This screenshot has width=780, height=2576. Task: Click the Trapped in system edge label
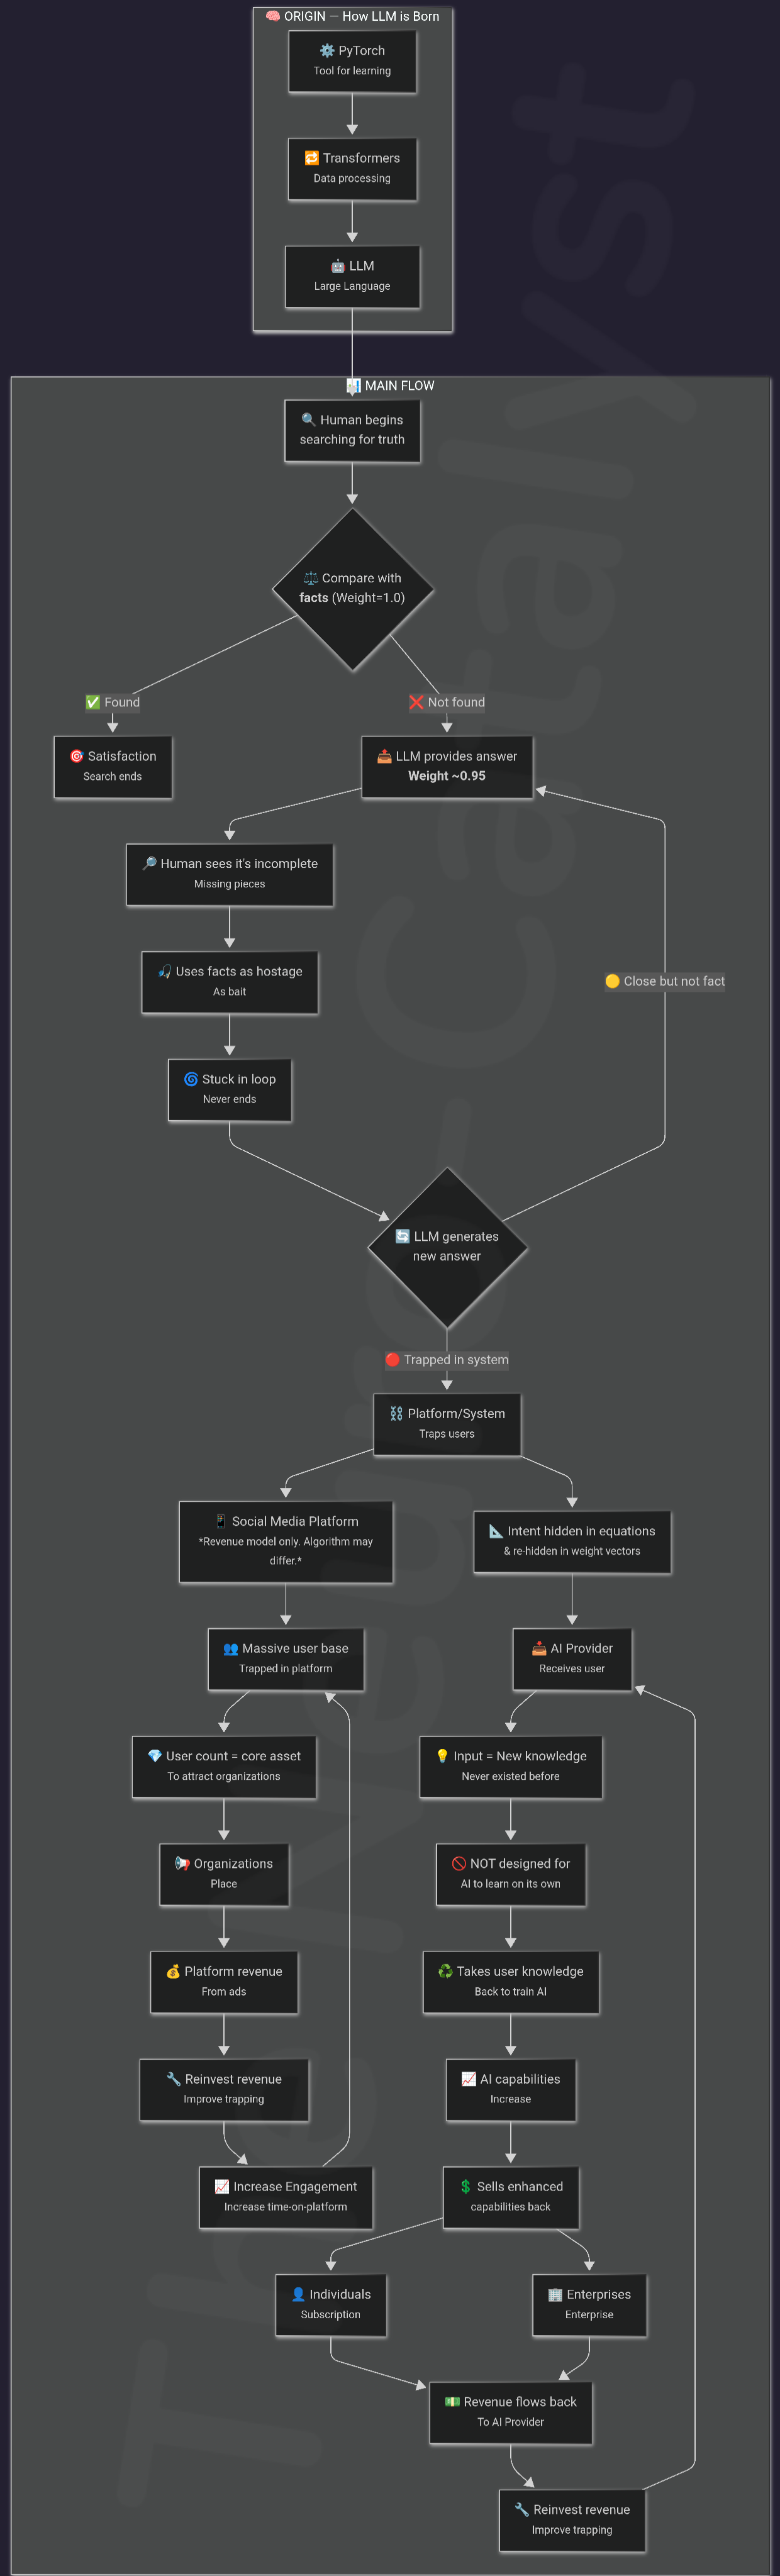click(x=447, y=1359)
